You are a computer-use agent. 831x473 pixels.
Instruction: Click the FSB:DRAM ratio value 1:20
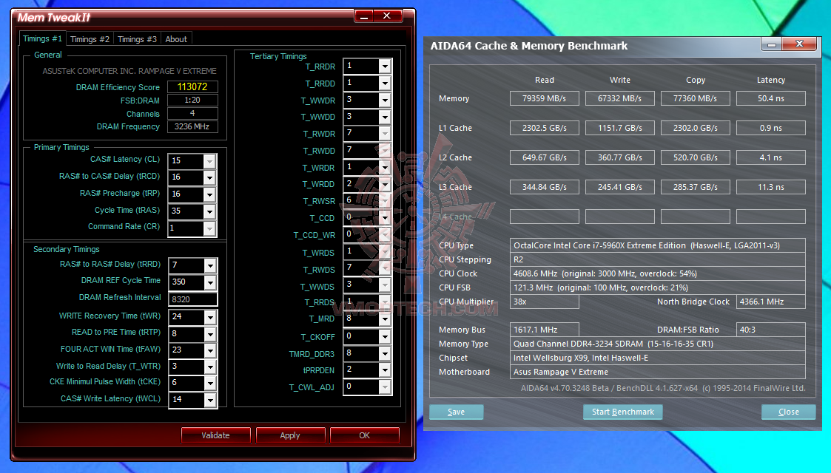click(x=192, y=100)
